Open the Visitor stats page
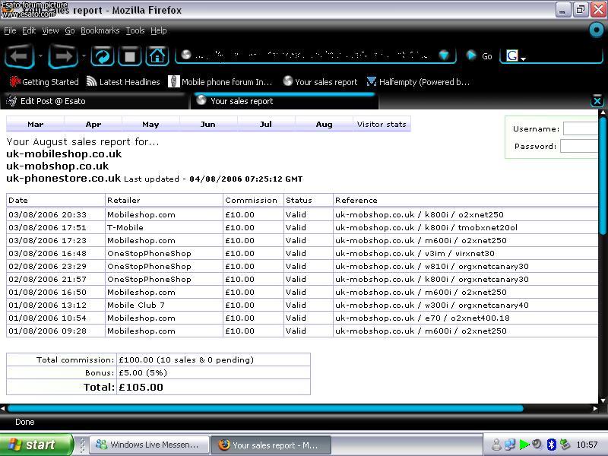The width and height of the screenshot is (608, 456). [382, 124]
